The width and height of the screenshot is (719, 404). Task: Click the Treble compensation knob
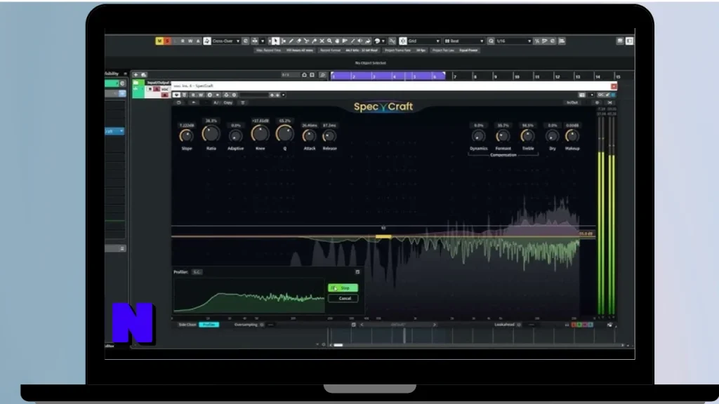click(x=527, y=136)
